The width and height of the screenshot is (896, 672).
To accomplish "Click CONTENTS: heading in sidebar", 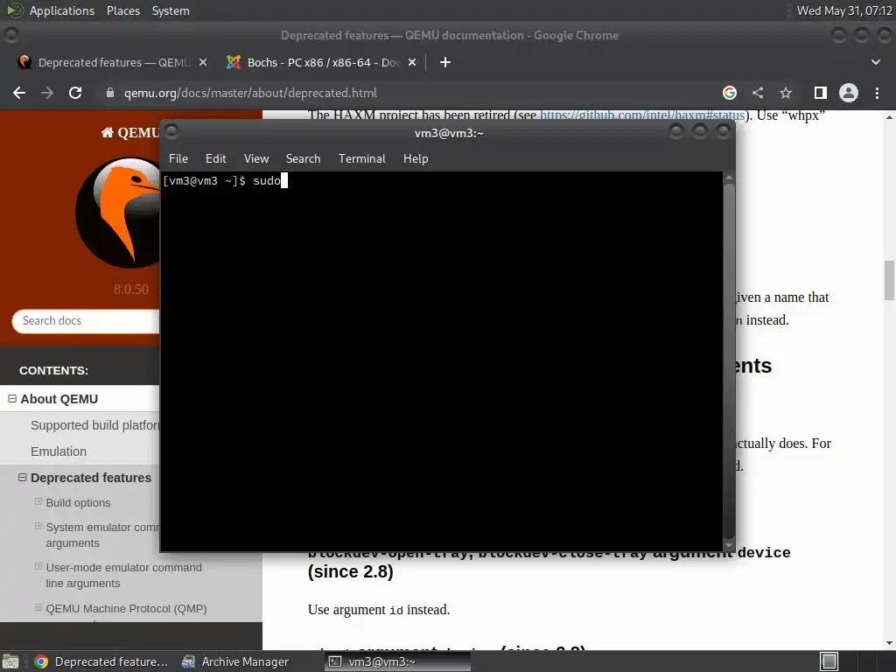I will (53, 370).
